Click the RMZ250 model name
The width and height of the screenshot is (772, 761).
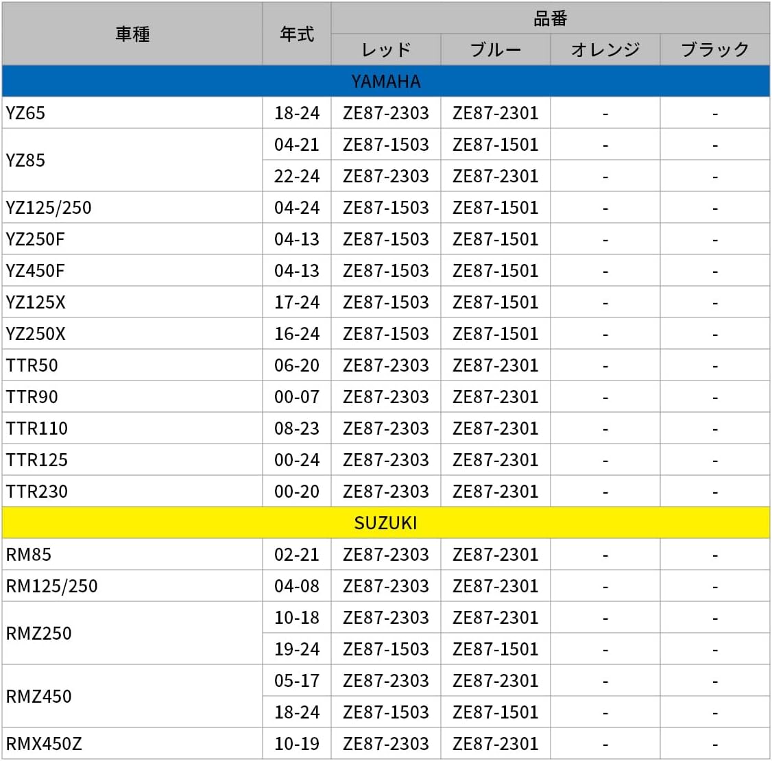[38, 633]
